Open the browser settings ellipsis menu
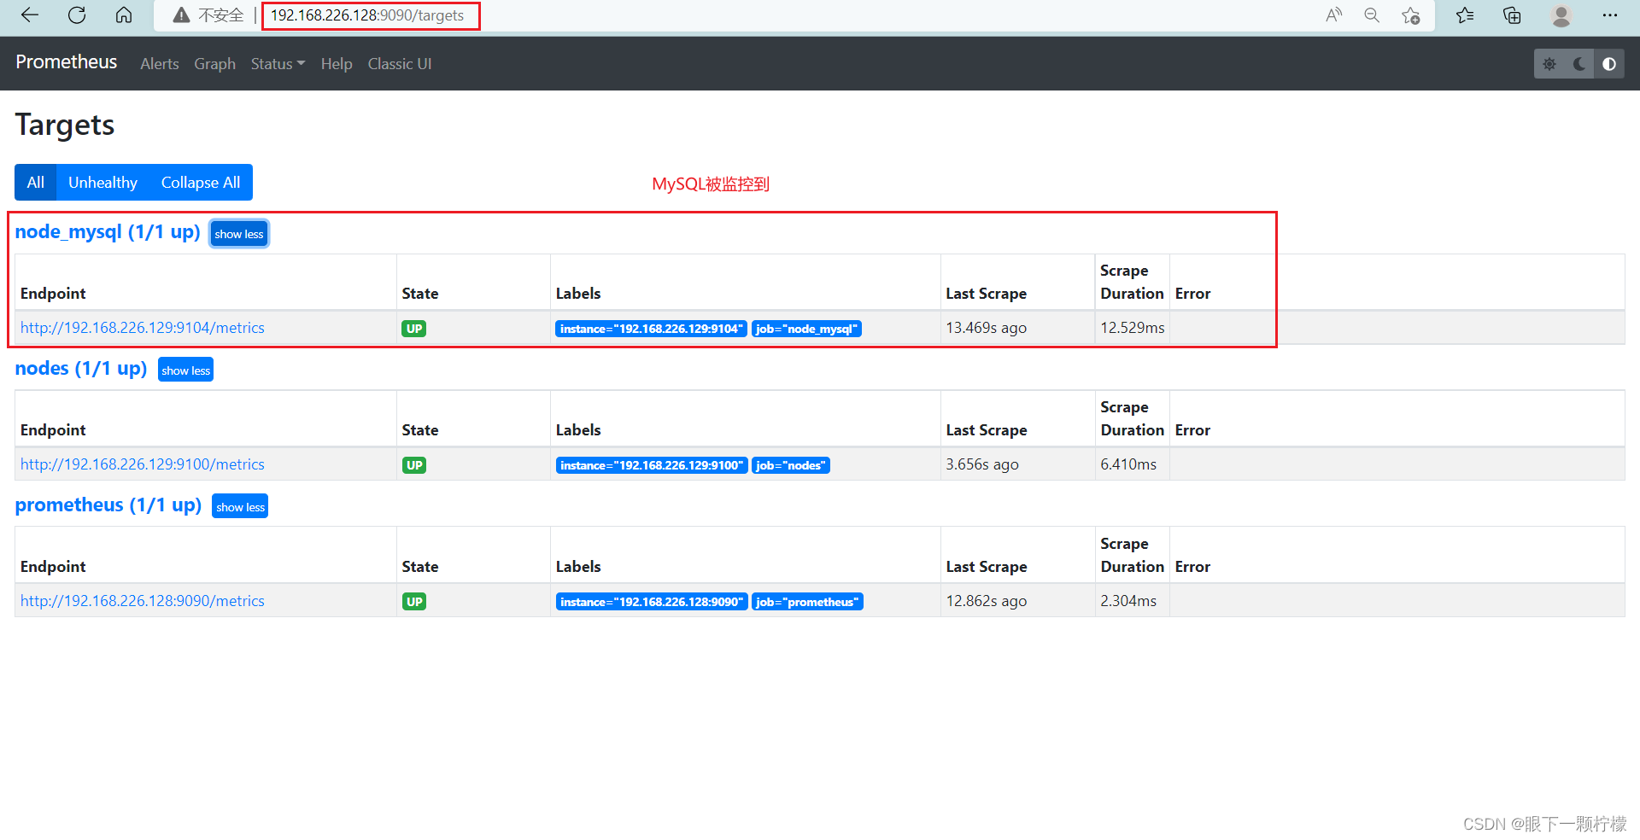Image resolution: width=1640 pixels, height=840 pixels. (x=1610, y=15)
